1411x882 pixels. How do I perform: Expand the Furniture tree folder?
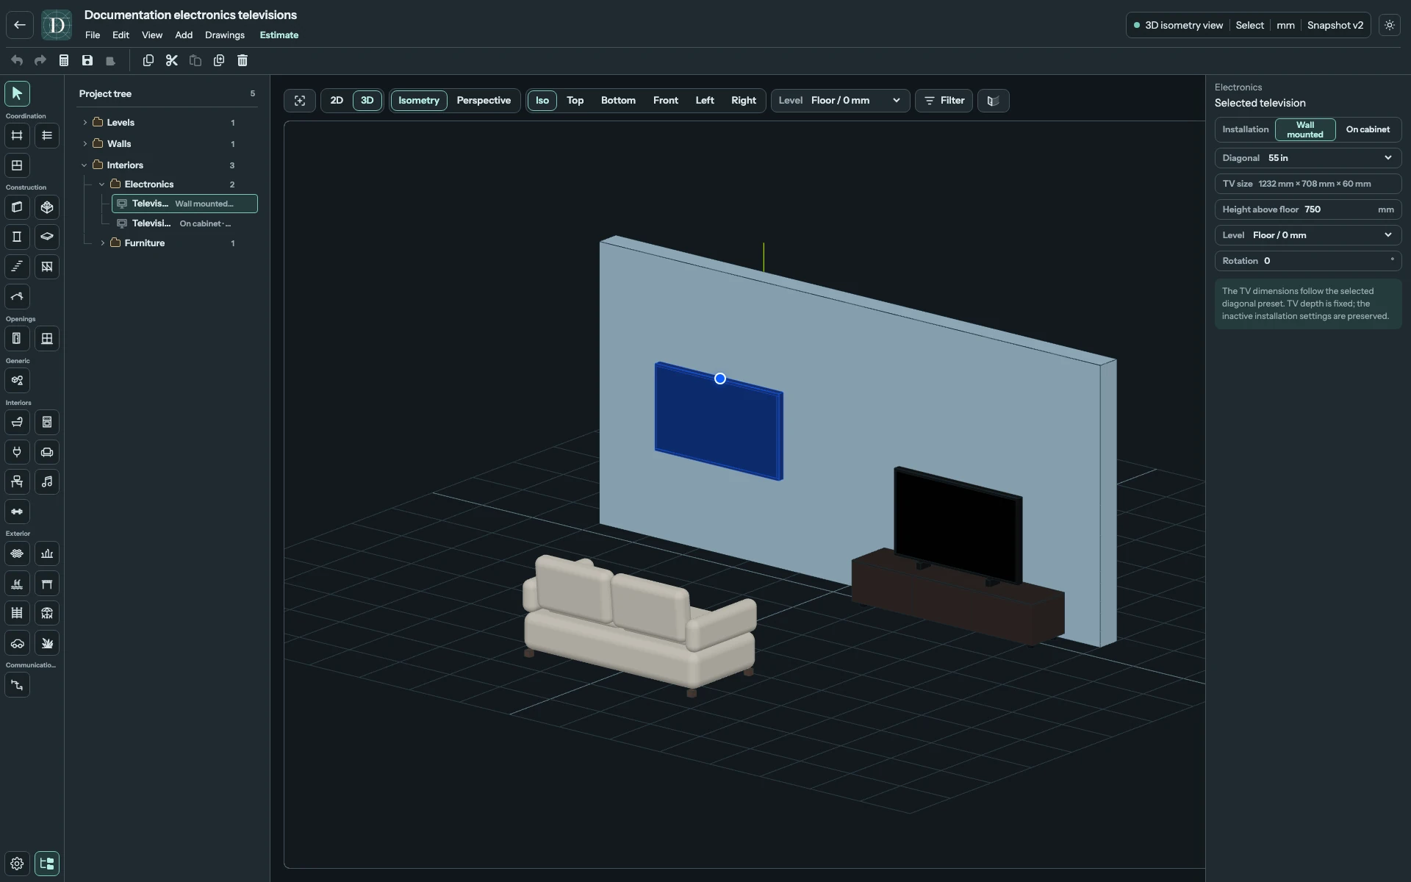pos(103,243)
